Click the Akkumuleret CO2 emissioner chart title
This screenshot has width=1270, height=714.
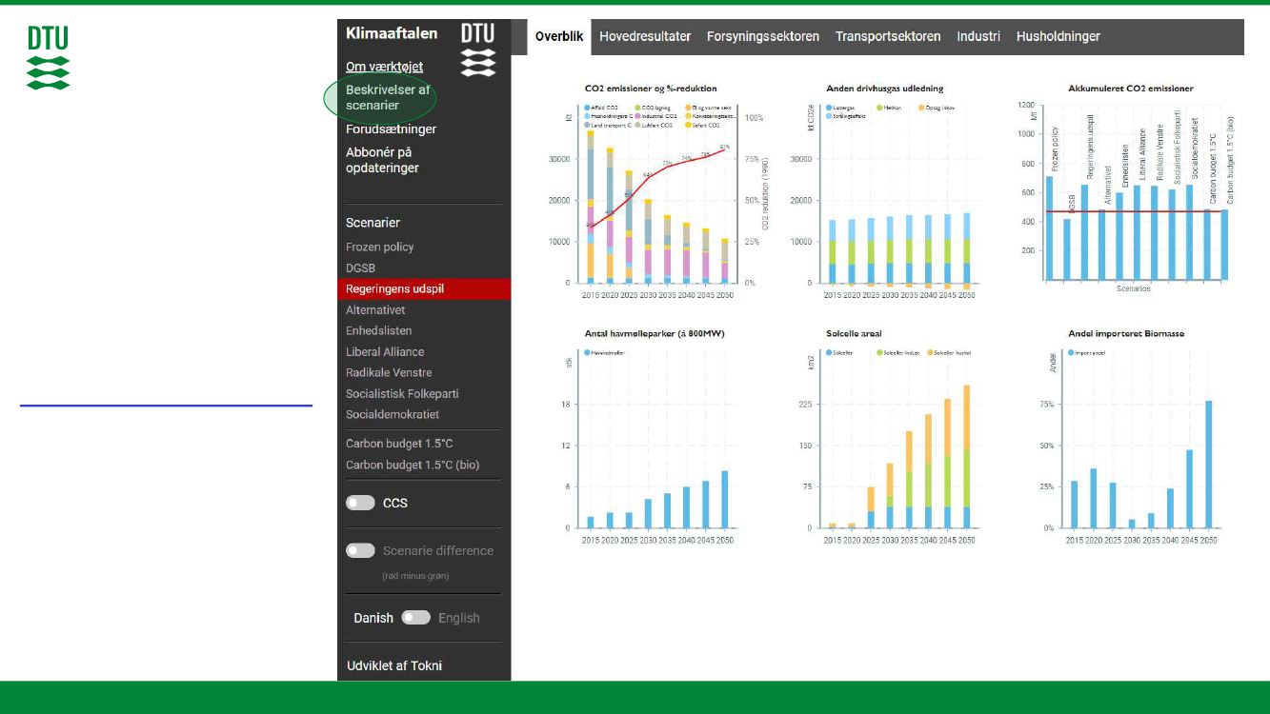tap(1130, 89)
